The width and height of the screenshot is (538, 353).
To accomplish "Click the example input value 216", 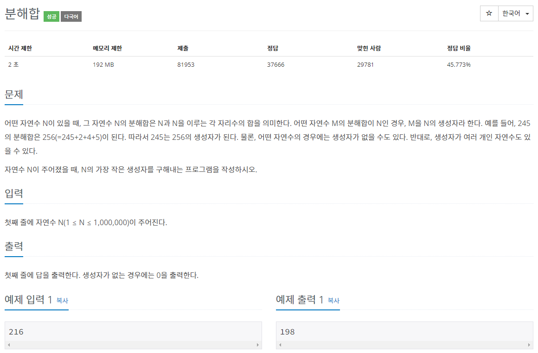I will [16, 332].
